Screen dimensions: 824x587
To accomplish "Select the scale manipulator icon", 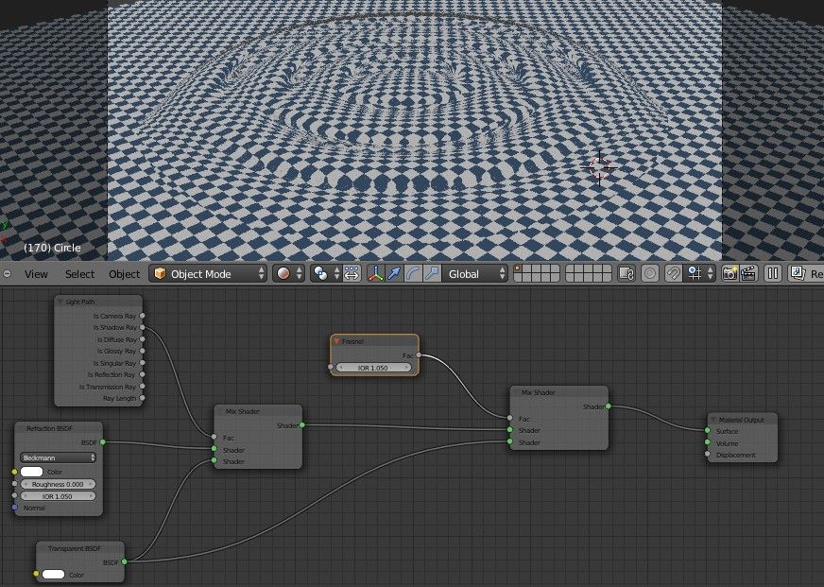I will pyautogui.click(x=431, y=274).
